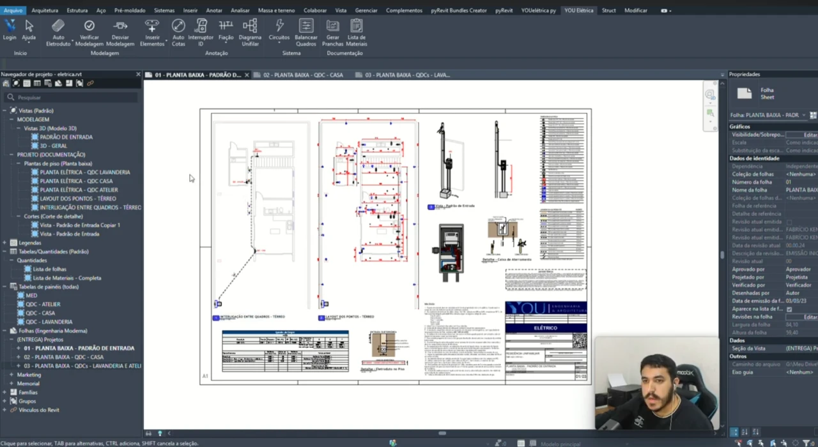Toggle the Revisão atual emitida checkbox
Image resolution: width=818 pixels, height=447 pixels.
[x=789, y=222]
